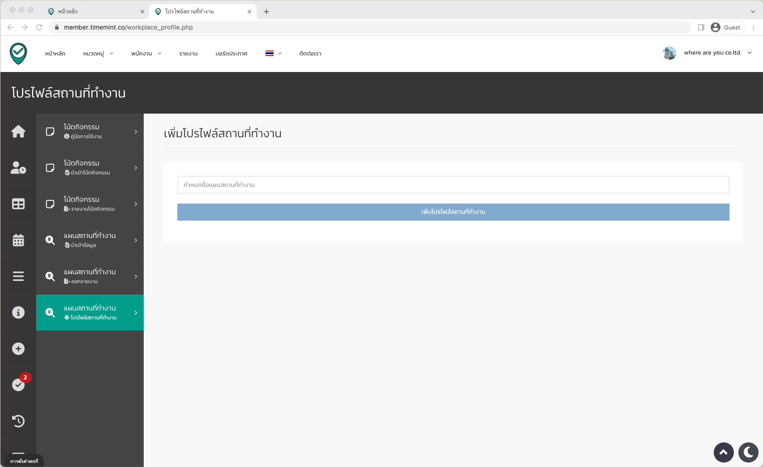Open โน้ตกิจกรรม คู่มือการใช้งาน sidebar item

(90, 132)
